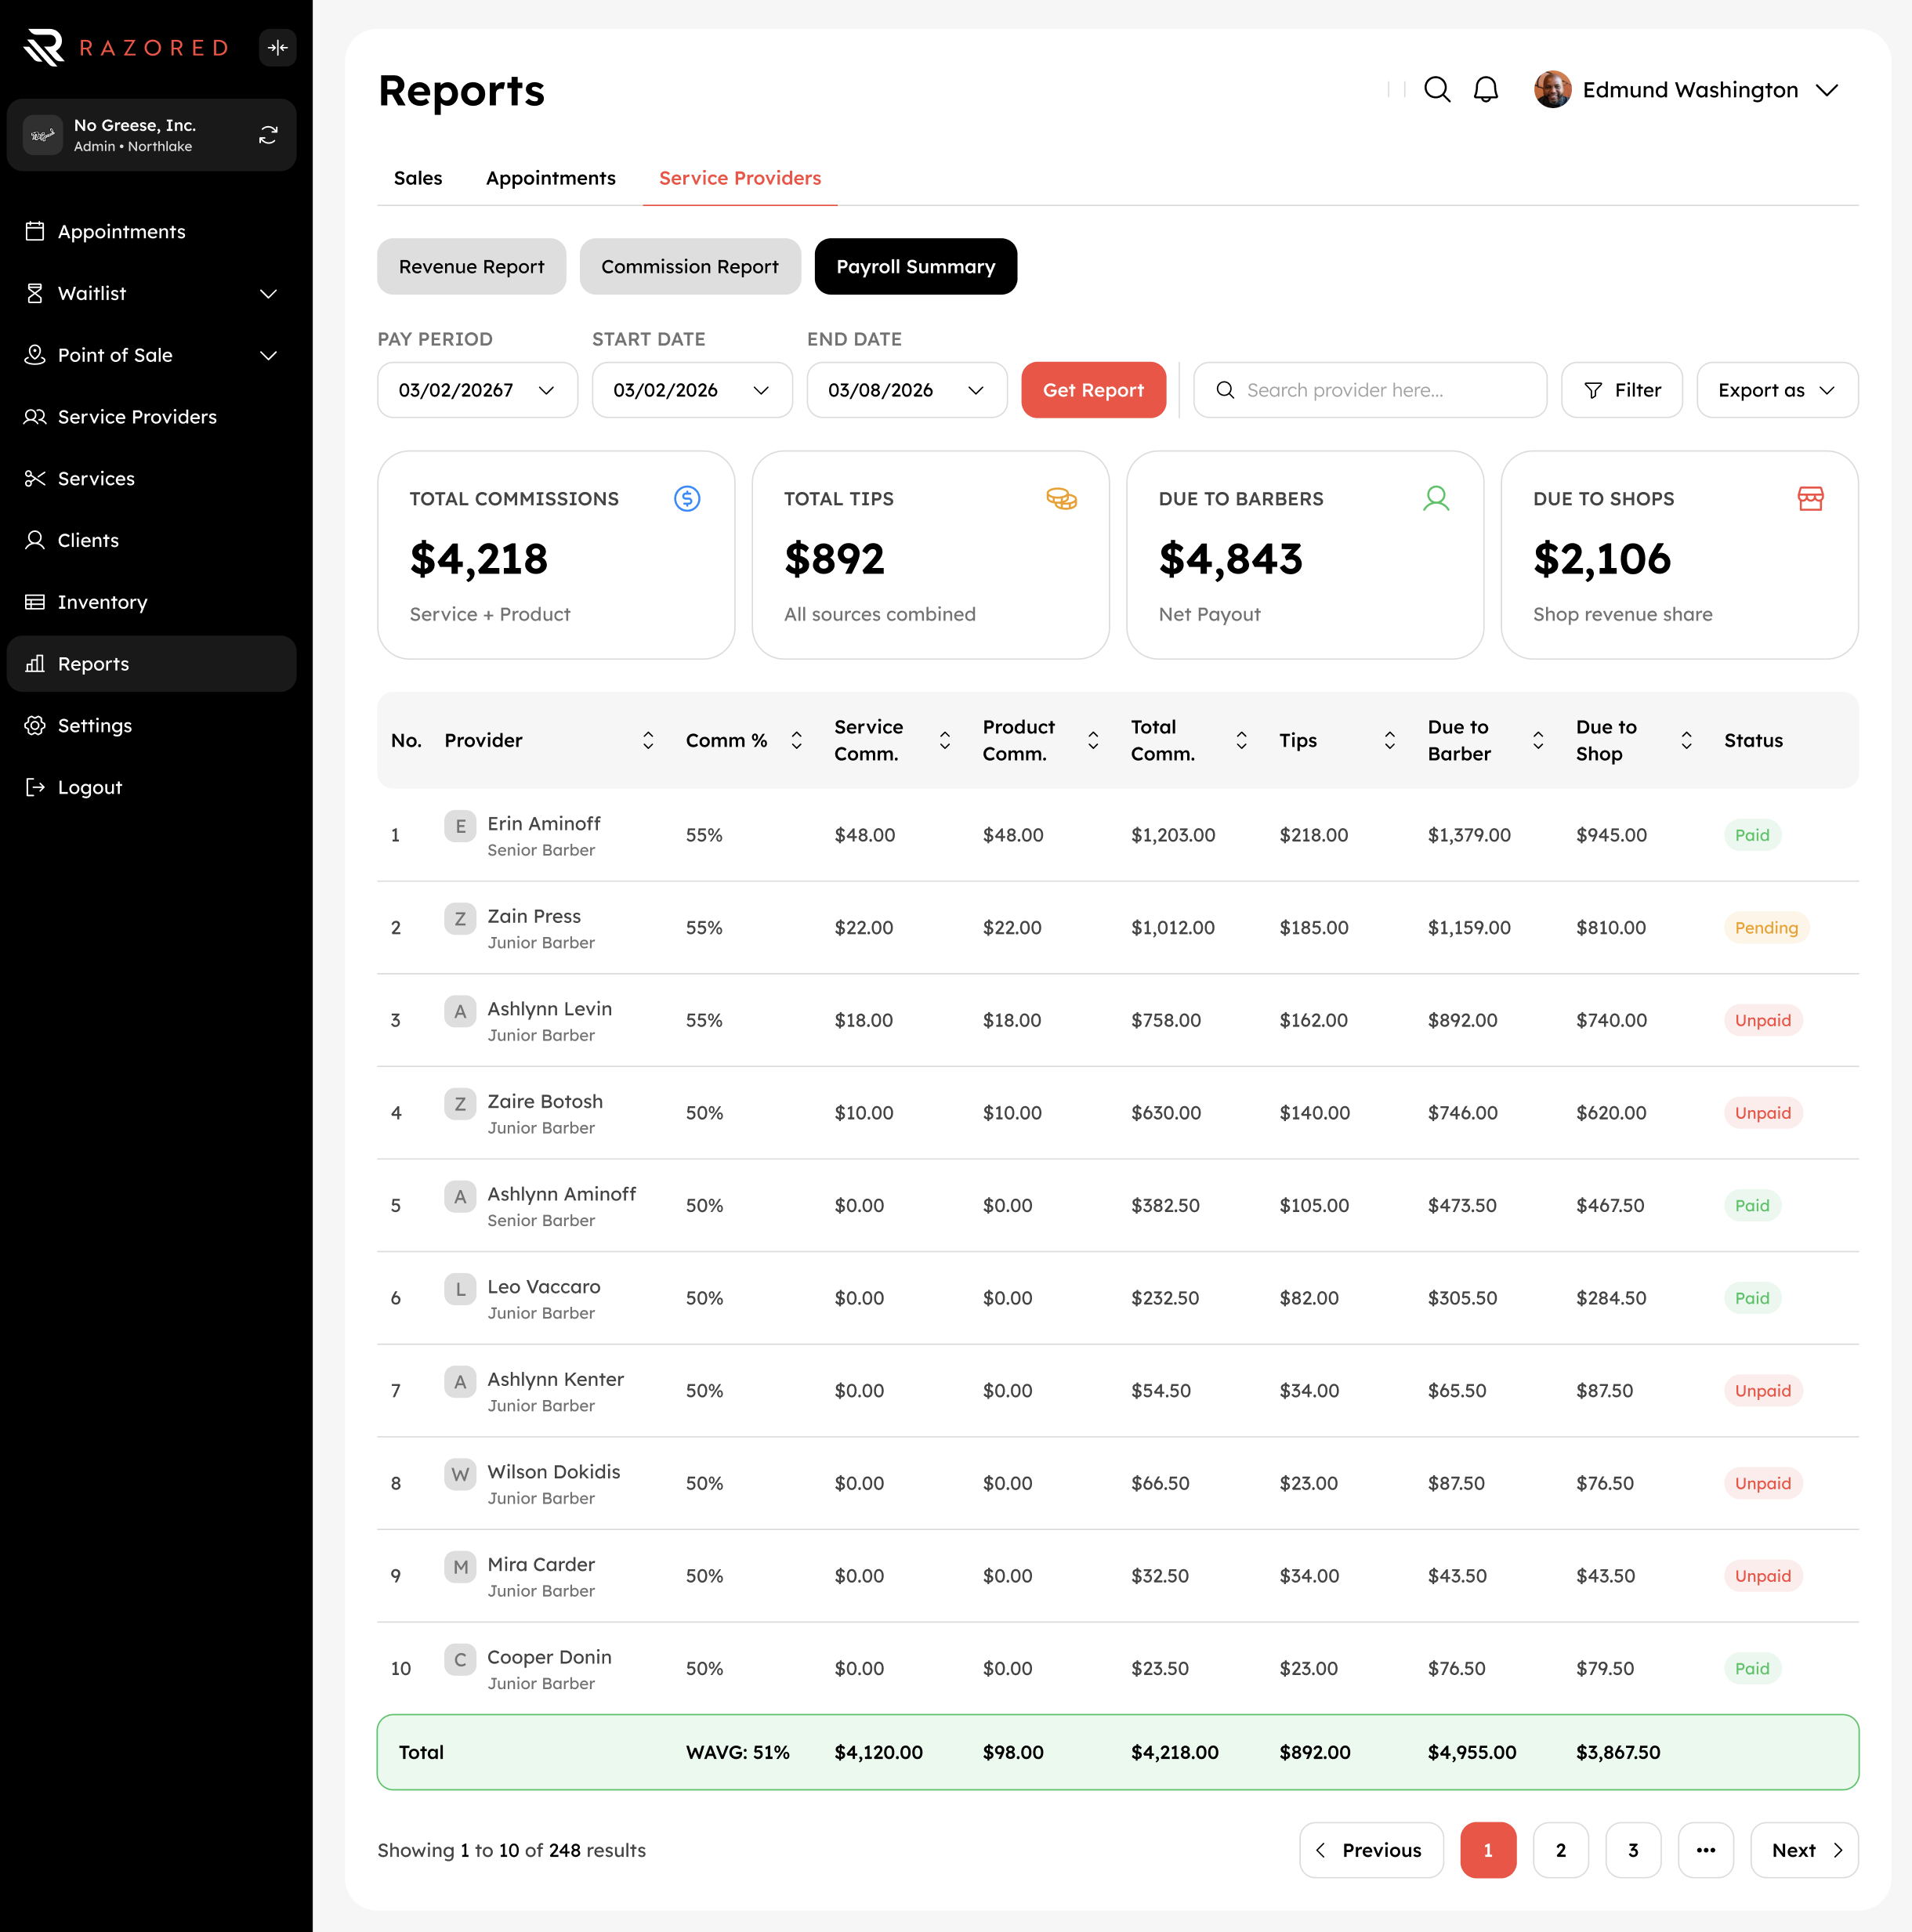Image resolution: width=1912 pixels, height=1932 pixels.
Task: Click the Due to Barbers person icon
Action: click(1436, 499)
